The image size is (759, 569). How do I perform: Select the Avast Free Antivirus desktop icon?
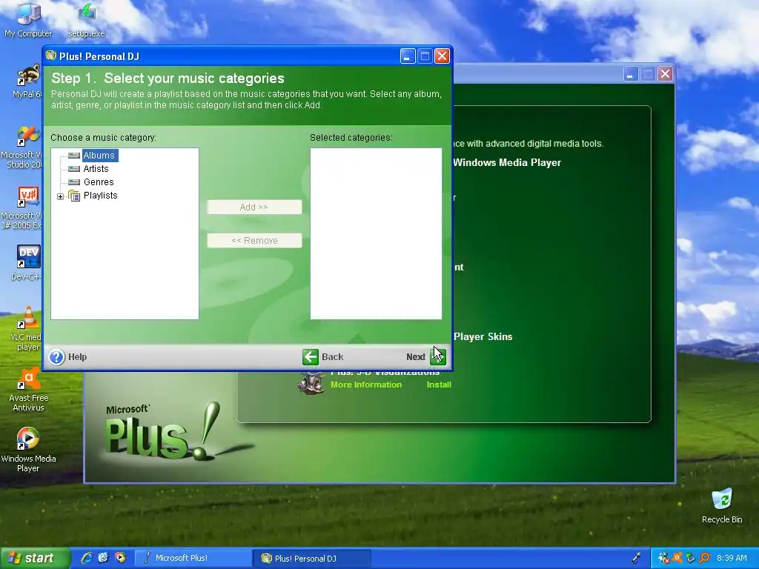point(29,390)
